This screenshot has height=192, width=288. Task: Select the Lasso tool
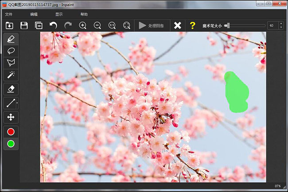pos(11,51)
